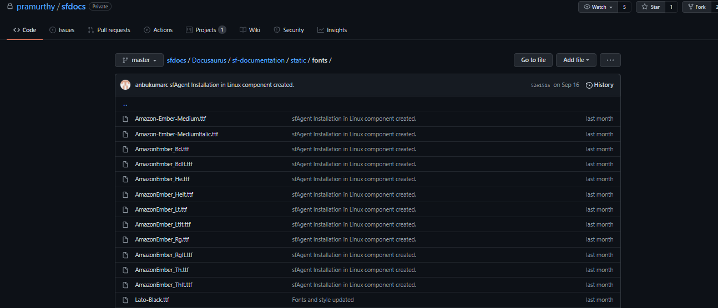Screen dimensions: 718x308
Task: Click the Fork button
Action: (696, 7)
